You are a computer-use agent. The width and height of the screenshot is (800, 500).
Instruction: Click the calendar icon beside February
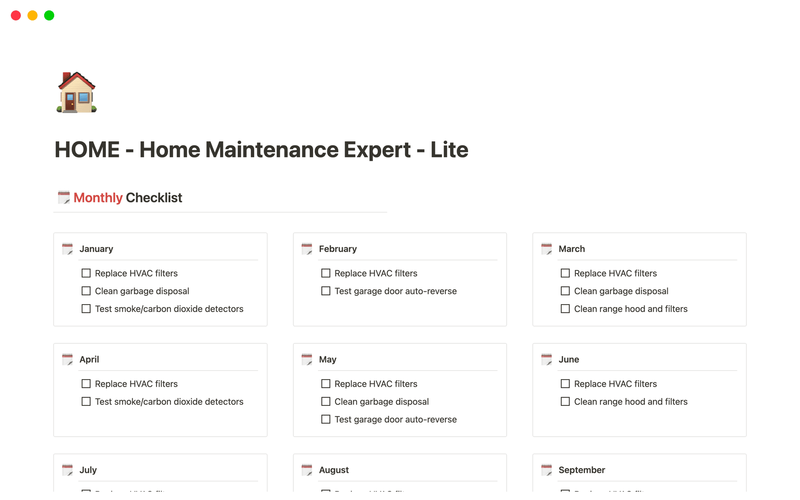307,248
